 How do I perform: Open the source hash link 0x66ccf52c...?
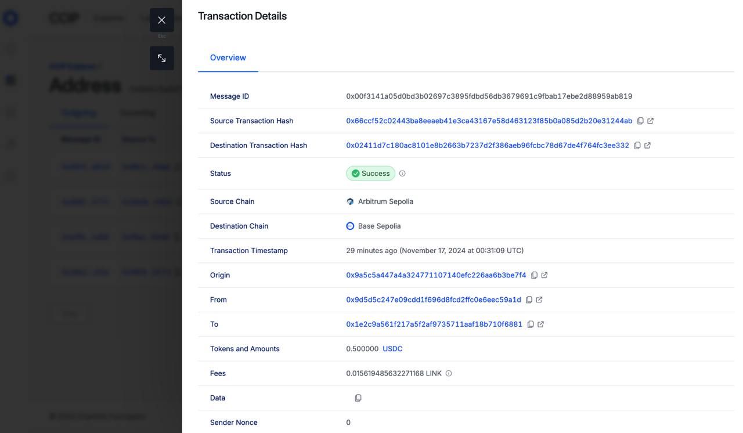coord(489,121)
